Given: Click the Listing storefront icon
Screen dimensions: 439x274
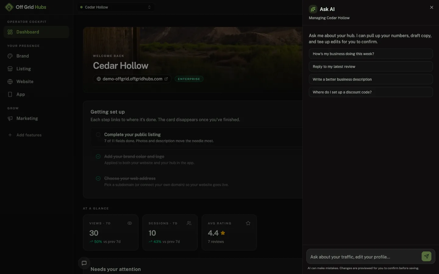Looking at the screenshot, I should coord(10,69).
